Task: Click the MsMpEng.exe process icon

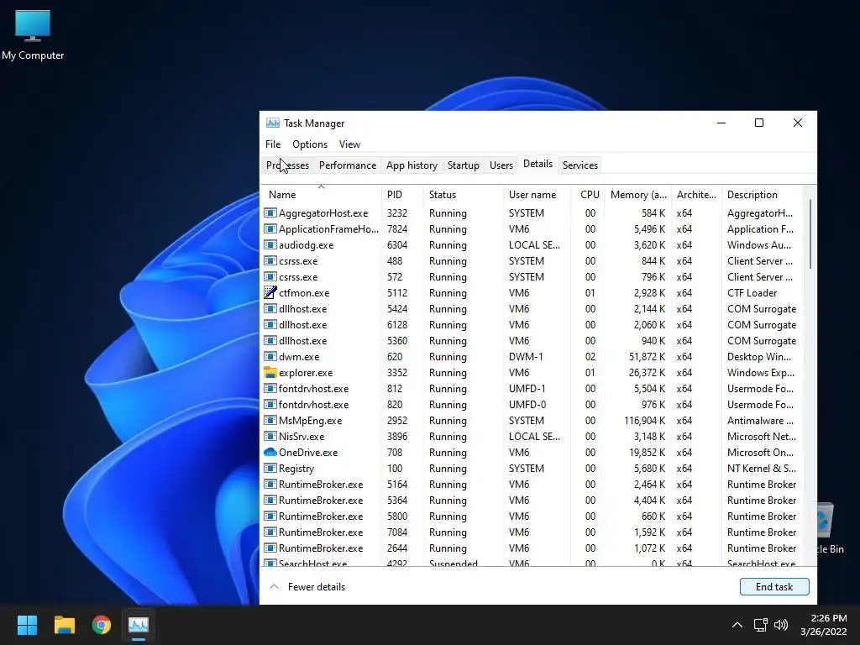Action: [x=270, y=421]
